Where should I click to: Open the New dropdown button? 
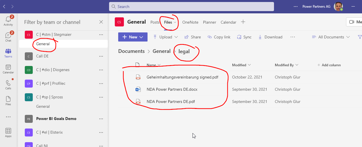tap(133, 37)
